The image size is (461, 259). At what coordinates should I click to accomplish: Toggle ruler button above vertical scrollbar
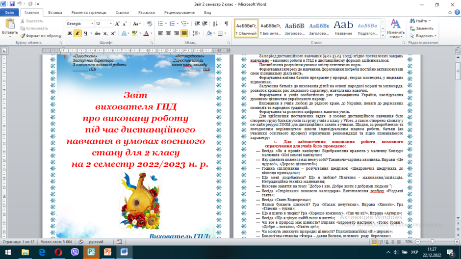(458, 51)
